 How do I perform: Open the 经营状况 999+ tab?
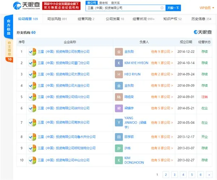[144, 19]
